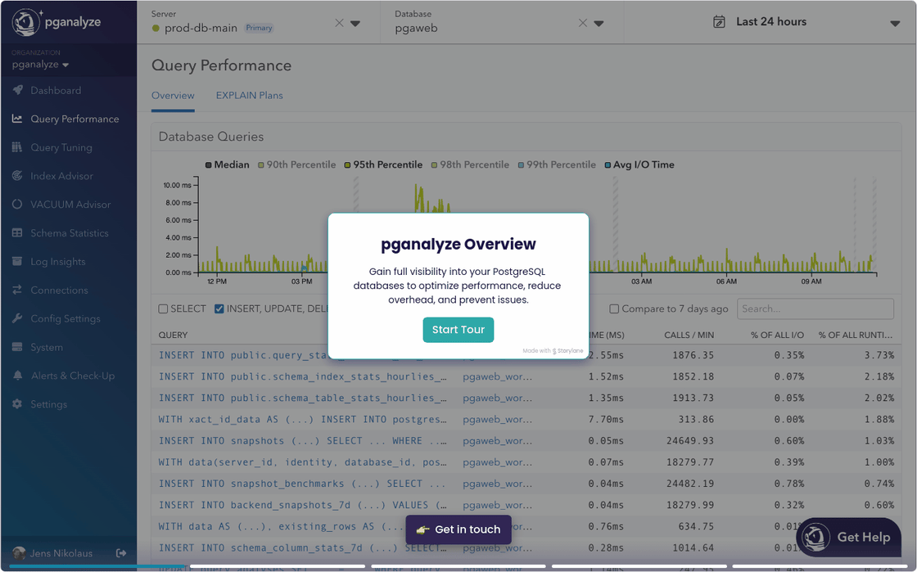This screenshot has height=572, width=917.
Task: Uncheck the INSERT, UPDATE, DELETE checkbox
Action: [x=219, y=309]
